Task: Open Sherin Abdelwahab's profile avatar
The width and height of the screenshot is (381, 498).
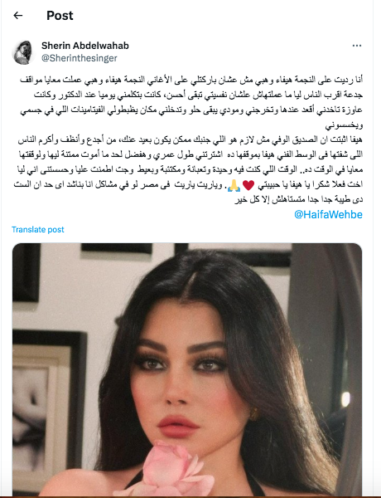Action: (22, 52)
